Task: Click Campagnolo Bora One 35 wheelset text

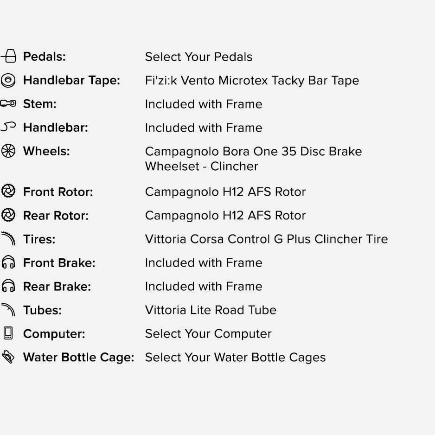Action: click(x=253, y=159)
